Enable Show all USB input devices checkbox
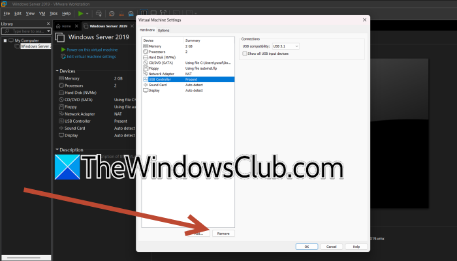This screenshot has height=261, width=457. [x=245, y=54]
